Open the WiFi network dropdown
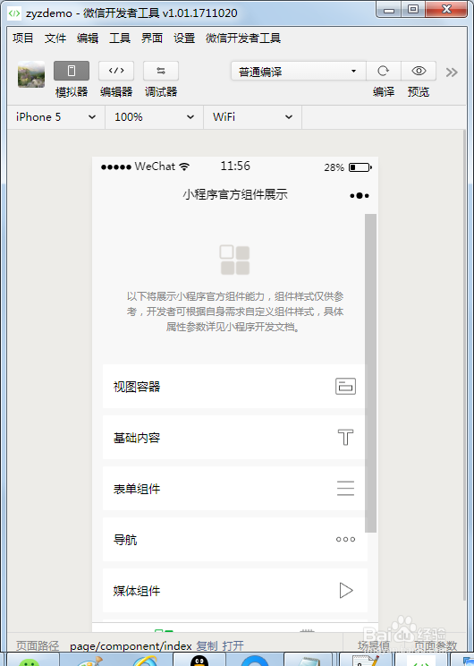This screenshot has width=474, height=666. pos(253,117)
